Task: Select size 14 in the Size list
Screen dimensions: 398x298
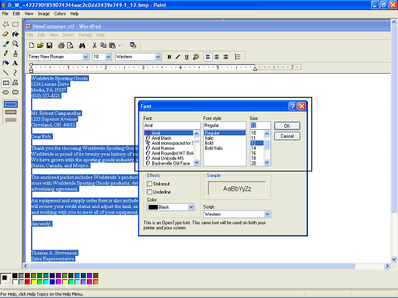Action: pos(253,148)
